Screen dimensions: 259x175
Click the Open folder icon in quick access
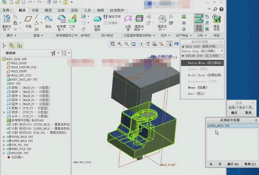click(17, 2)
